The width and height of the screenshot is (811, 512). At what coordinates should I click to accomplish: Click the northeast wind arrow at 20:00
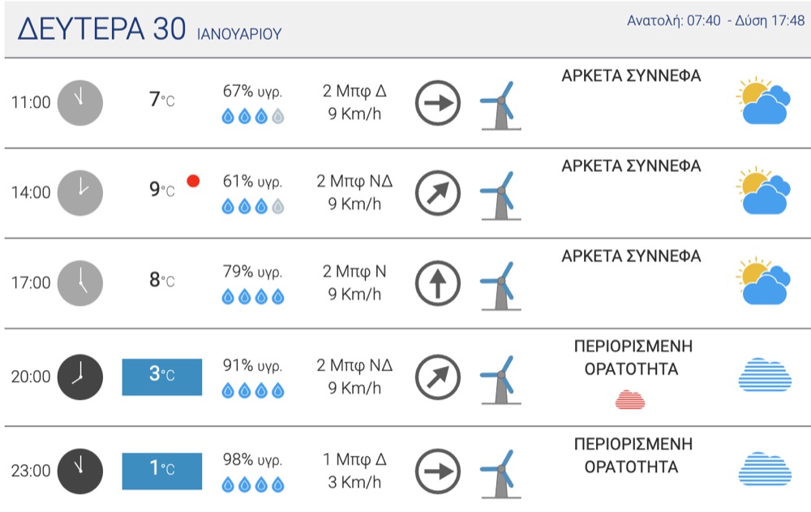pyautogui.click(x=438, y=376)
